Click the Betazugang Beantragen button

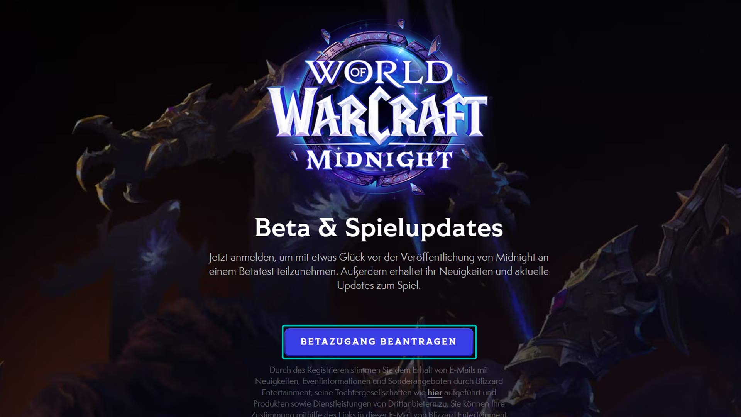point(379,342)
